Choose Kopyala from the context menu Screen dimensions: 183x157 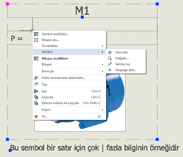pos(47,97)
